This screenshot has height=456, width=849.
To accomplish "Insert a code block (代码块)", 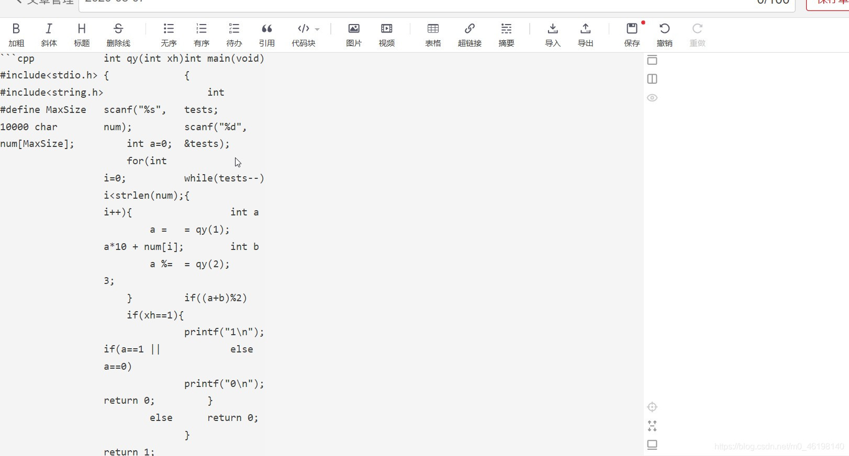I will [x=304, y=35].
